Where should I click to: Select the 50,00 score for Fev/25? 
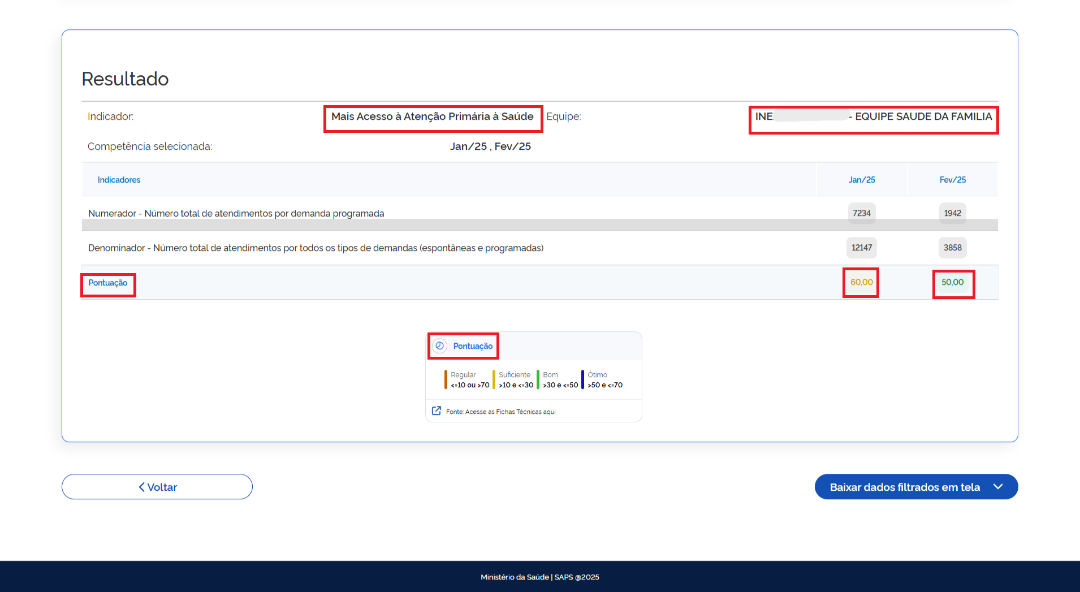click(x=952, y=282)
